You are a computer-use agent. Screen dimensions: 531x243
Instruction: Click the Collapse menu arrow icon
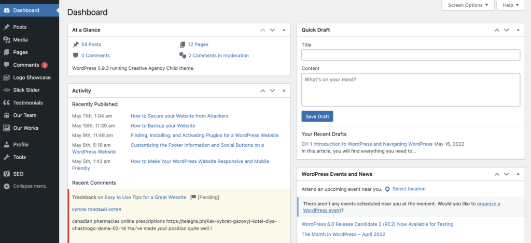click(6, 186)
